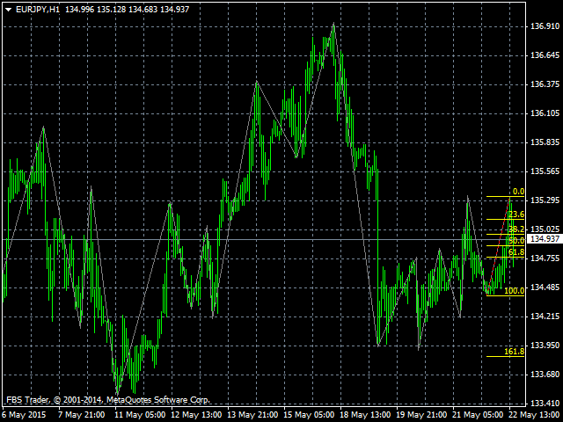Click the 19 May 21:00 time label
The image size is (563, 422).
(x=422, y=415)
